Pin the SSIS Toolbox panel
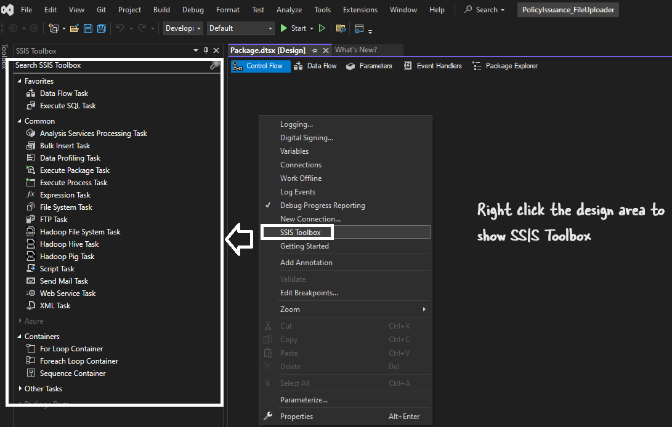This screenshot has height=427, width=672. point(206,50)
